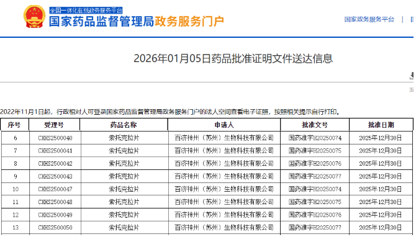
Task: Click the 批准文号 column header
Action: 315,125
